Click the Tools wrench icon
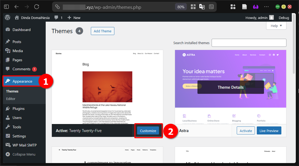The height and width of the screenshot is (166, 299). click(8, 127)
